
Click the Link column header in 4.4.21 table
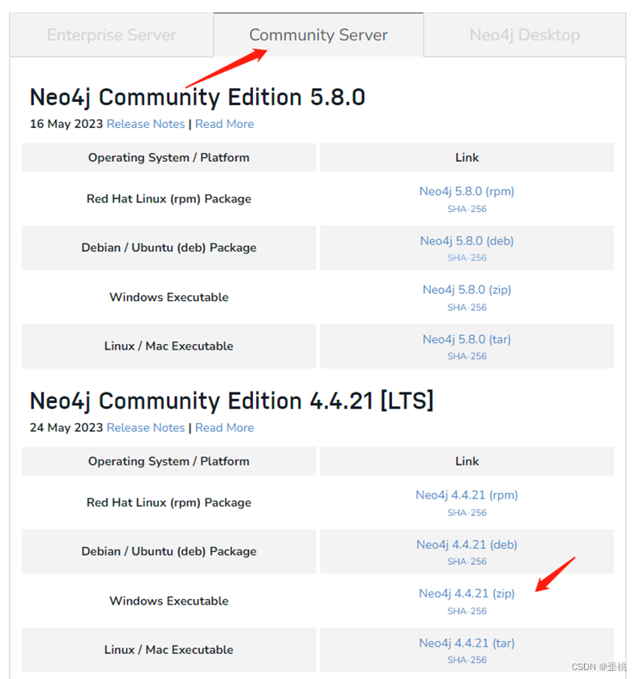click(x=467, y=461)
